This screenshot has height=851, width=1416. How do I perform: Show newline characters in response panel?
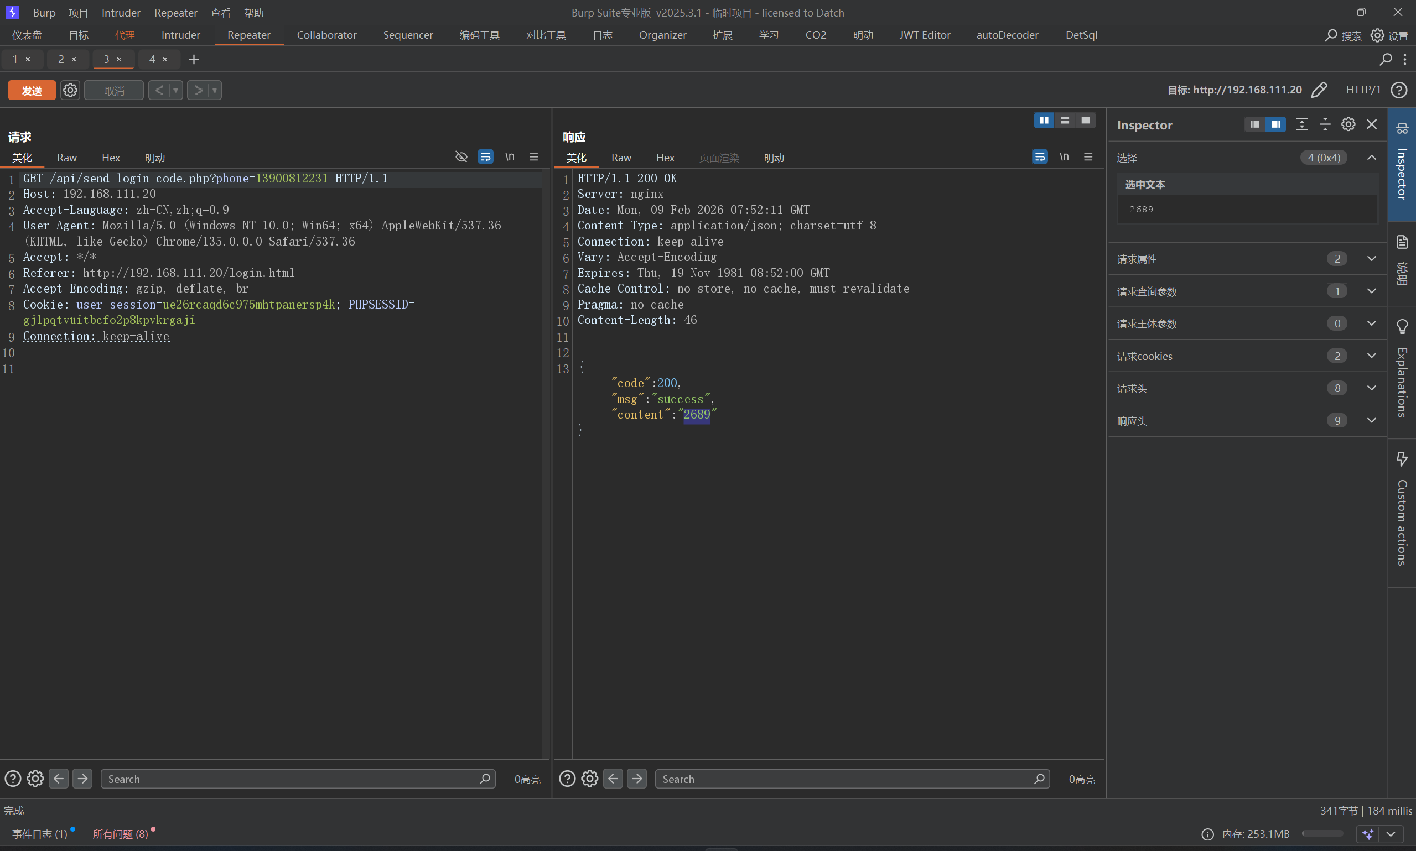[x=1064, y=157]
